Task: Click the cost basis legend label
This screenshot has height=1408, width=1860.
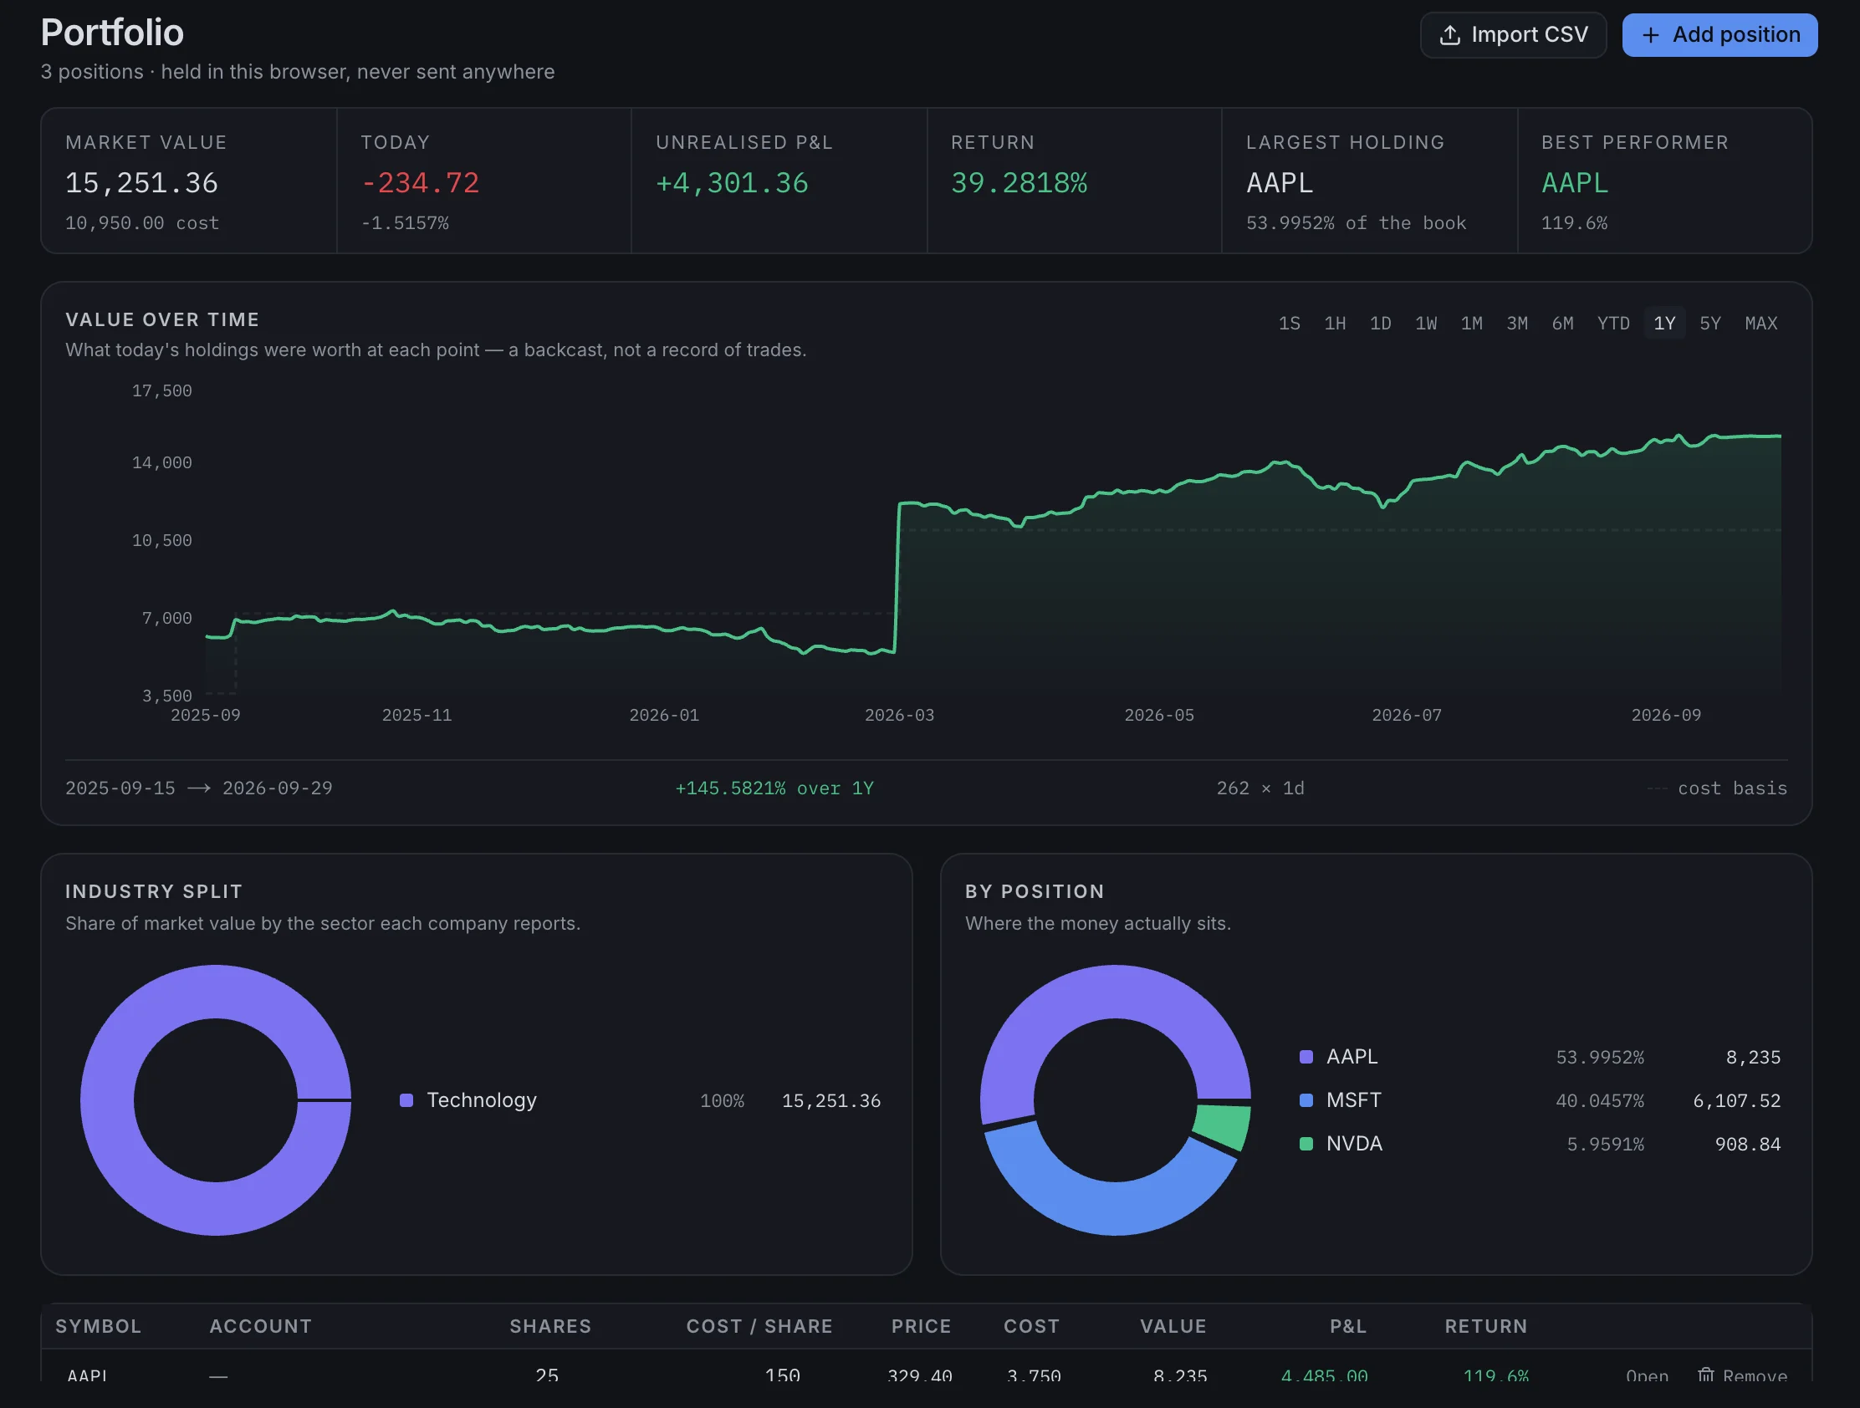Action: pyautogui.click(x=1732, y=788)
